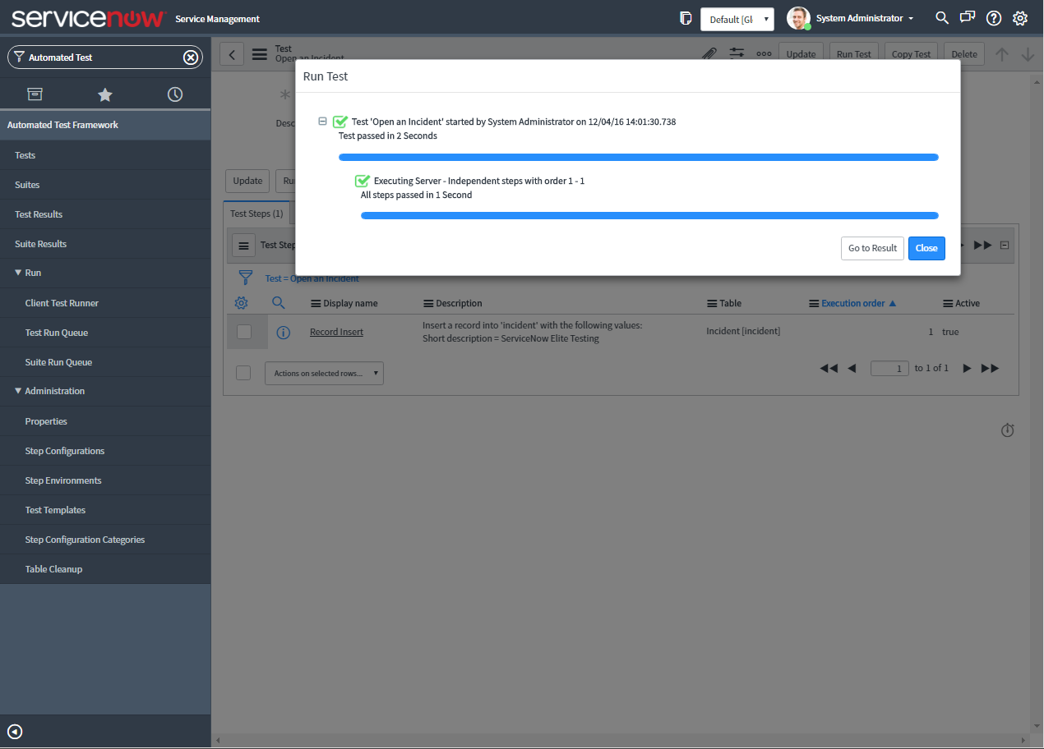Open Test Run Queue module
Screen dimensions: 1044x749
coord(105,333)
